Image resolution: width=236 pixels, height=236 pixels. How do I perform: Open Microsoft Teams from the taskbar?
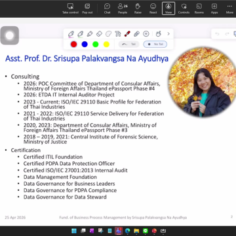pyautogui.click(x=119, y=231)
